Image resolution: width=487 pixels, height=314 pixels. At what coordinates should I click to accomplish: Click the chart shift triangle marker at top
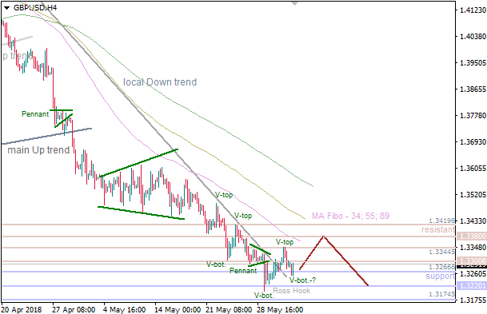point(295,3)
